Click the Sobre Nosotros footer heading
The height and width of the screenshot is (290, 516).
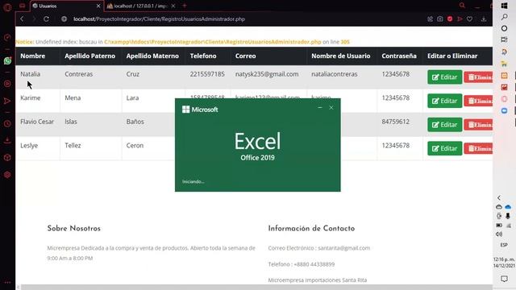point(73,229)
